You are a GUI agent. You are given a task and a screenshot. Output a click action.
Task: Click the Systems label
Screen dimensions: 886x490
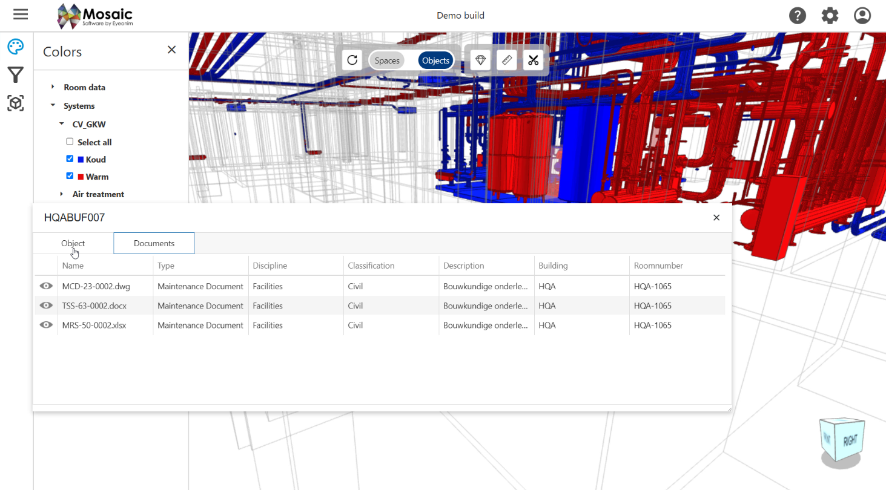tap(79, 106)
